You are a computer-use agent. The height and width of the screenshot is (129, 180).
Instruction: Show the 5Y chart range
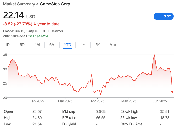point(98,45)
